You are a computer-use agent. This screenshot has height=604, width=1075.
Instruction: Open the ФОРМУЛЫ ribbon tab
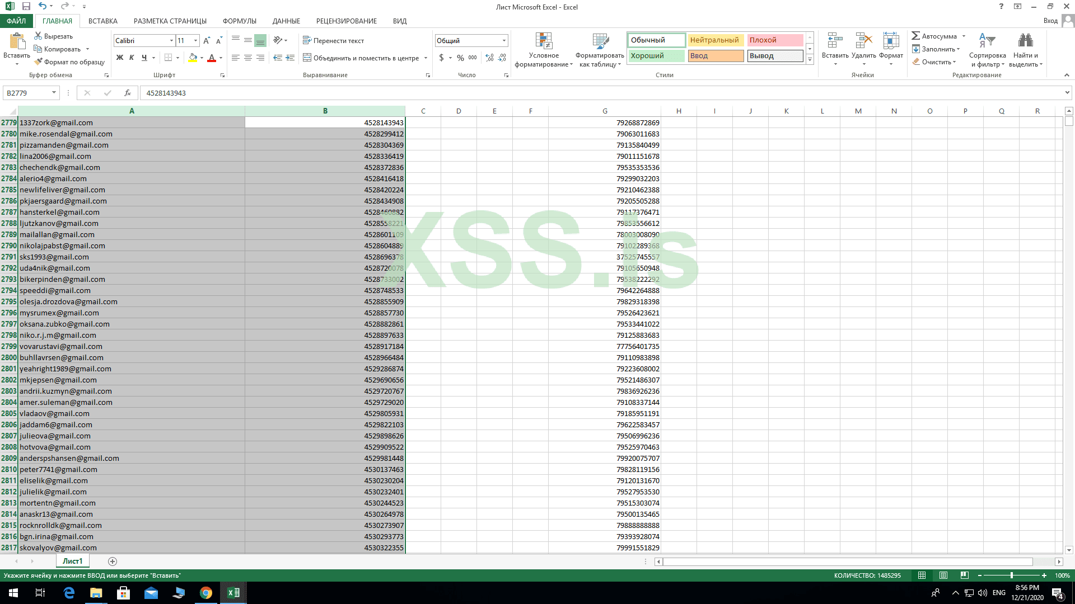click(239, 21)
